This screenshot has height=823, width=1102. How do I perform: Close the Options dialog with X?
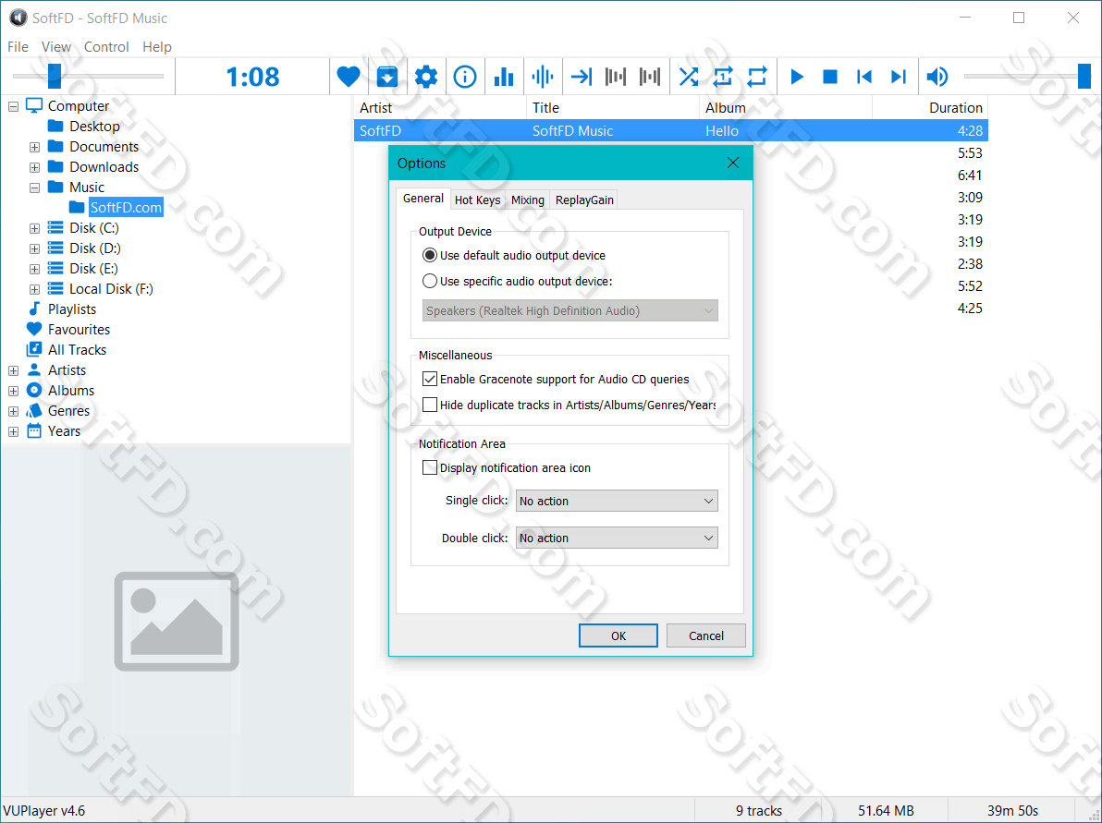tap(732, 163)
